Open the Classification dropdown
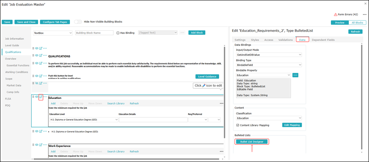369x162 pixels. 269,118
